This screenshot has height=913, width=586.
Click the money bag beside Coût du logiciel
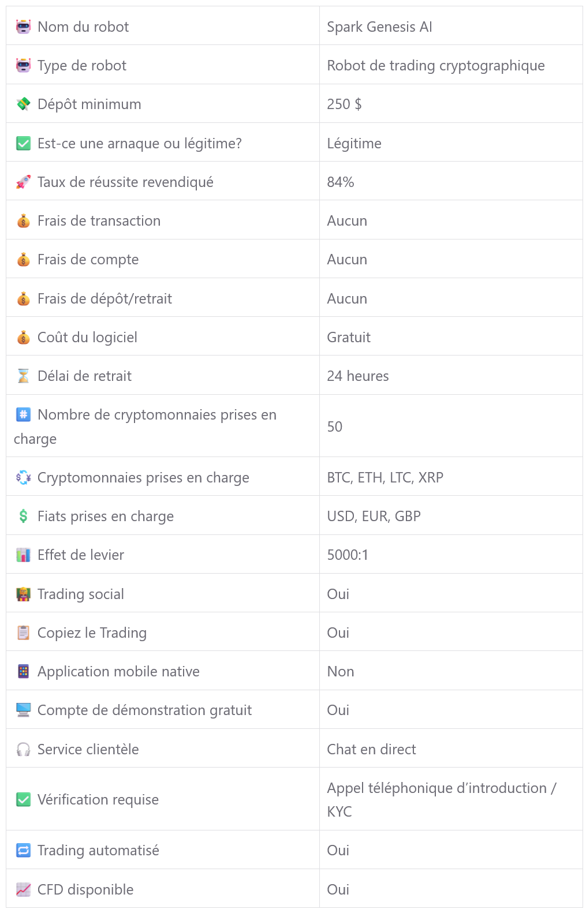click(x=23, y=338)
